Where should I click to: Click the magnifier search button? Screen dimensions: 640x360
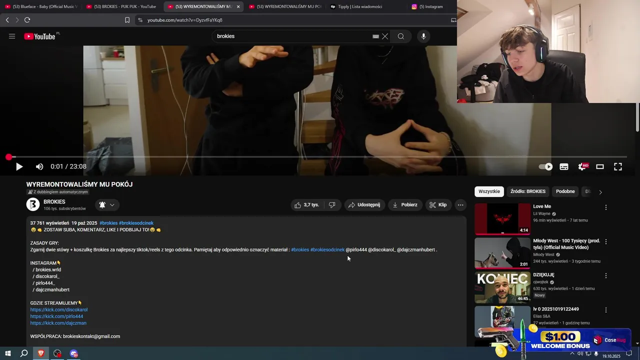pos(401,36)
